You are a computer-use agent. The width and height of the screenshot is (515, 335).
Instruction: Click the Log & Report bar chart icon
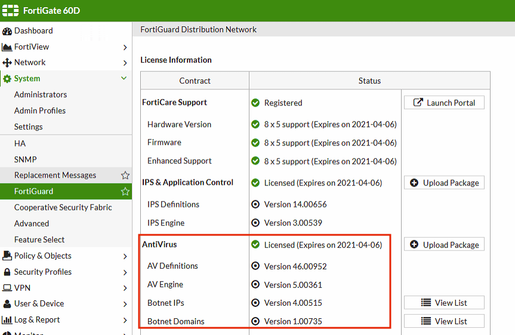(7, 320)
